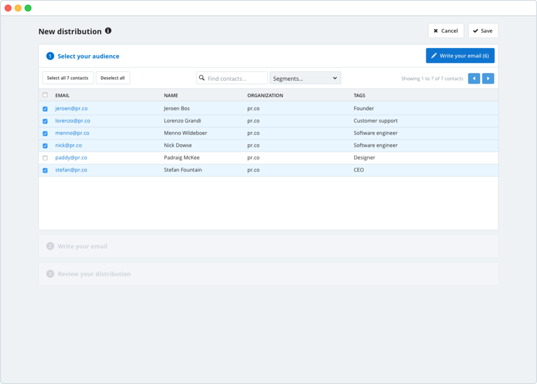Open menno@pr.co email link
The image size is (537, 384).
pyautogui.click(x=72, y=133)
